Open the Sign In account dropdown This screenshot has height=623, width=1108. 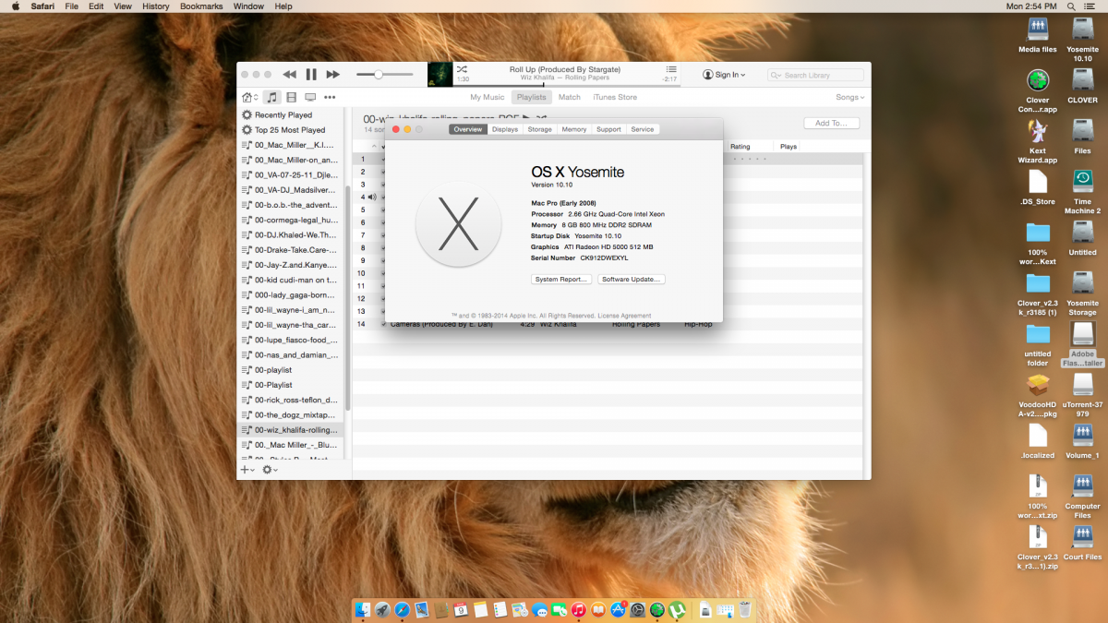(724, 75)
